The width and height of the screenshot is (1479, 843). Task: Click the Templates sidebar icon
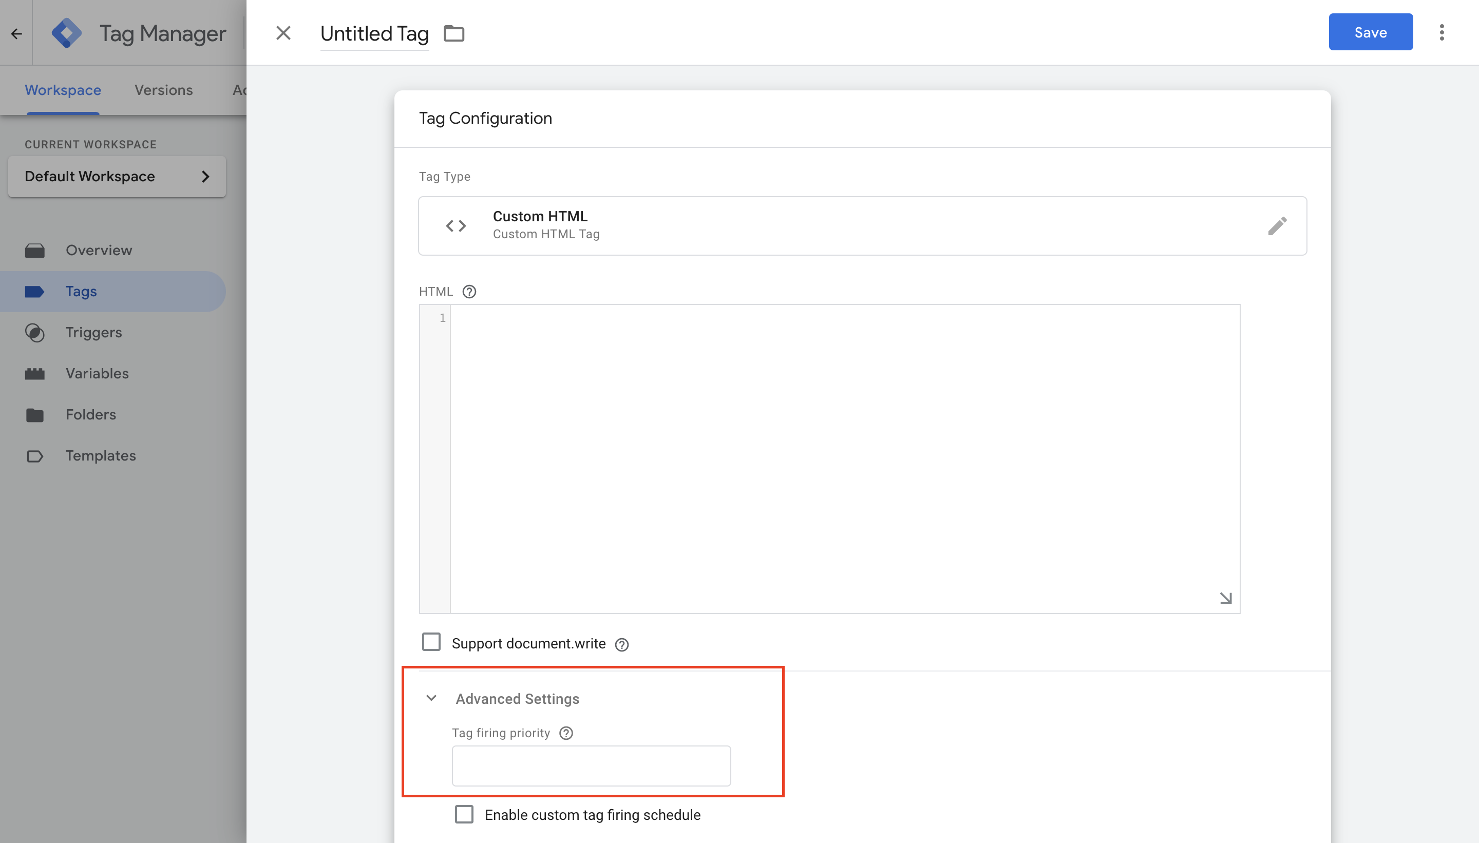click(35, 456)
